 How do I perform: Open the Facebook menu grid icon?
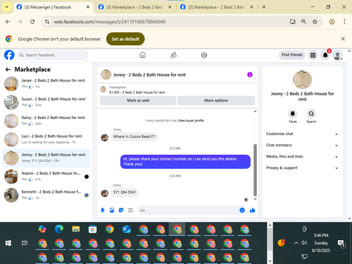click(313, 55)
